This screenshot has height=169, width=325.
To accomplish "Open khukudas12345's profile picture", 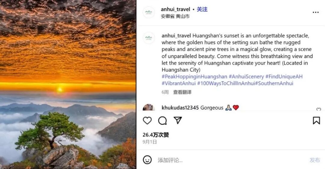I will pyautogui.click(x=149, y=107).
